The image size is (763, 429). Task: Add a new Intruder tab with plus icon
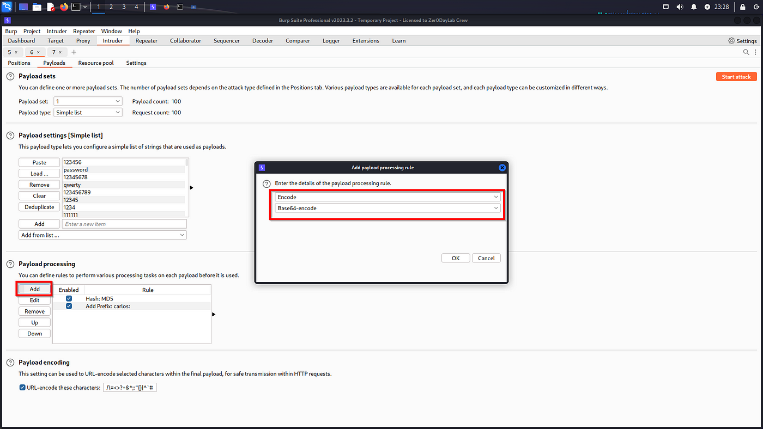tap(74, 52)
